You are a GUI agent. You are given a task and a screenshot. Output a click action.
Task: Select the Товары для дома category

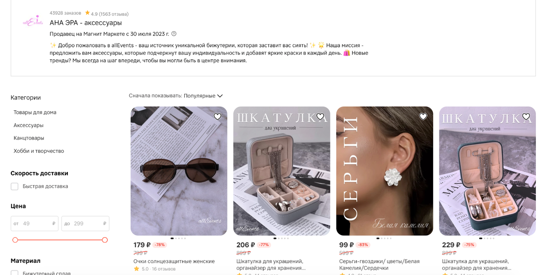35,112
